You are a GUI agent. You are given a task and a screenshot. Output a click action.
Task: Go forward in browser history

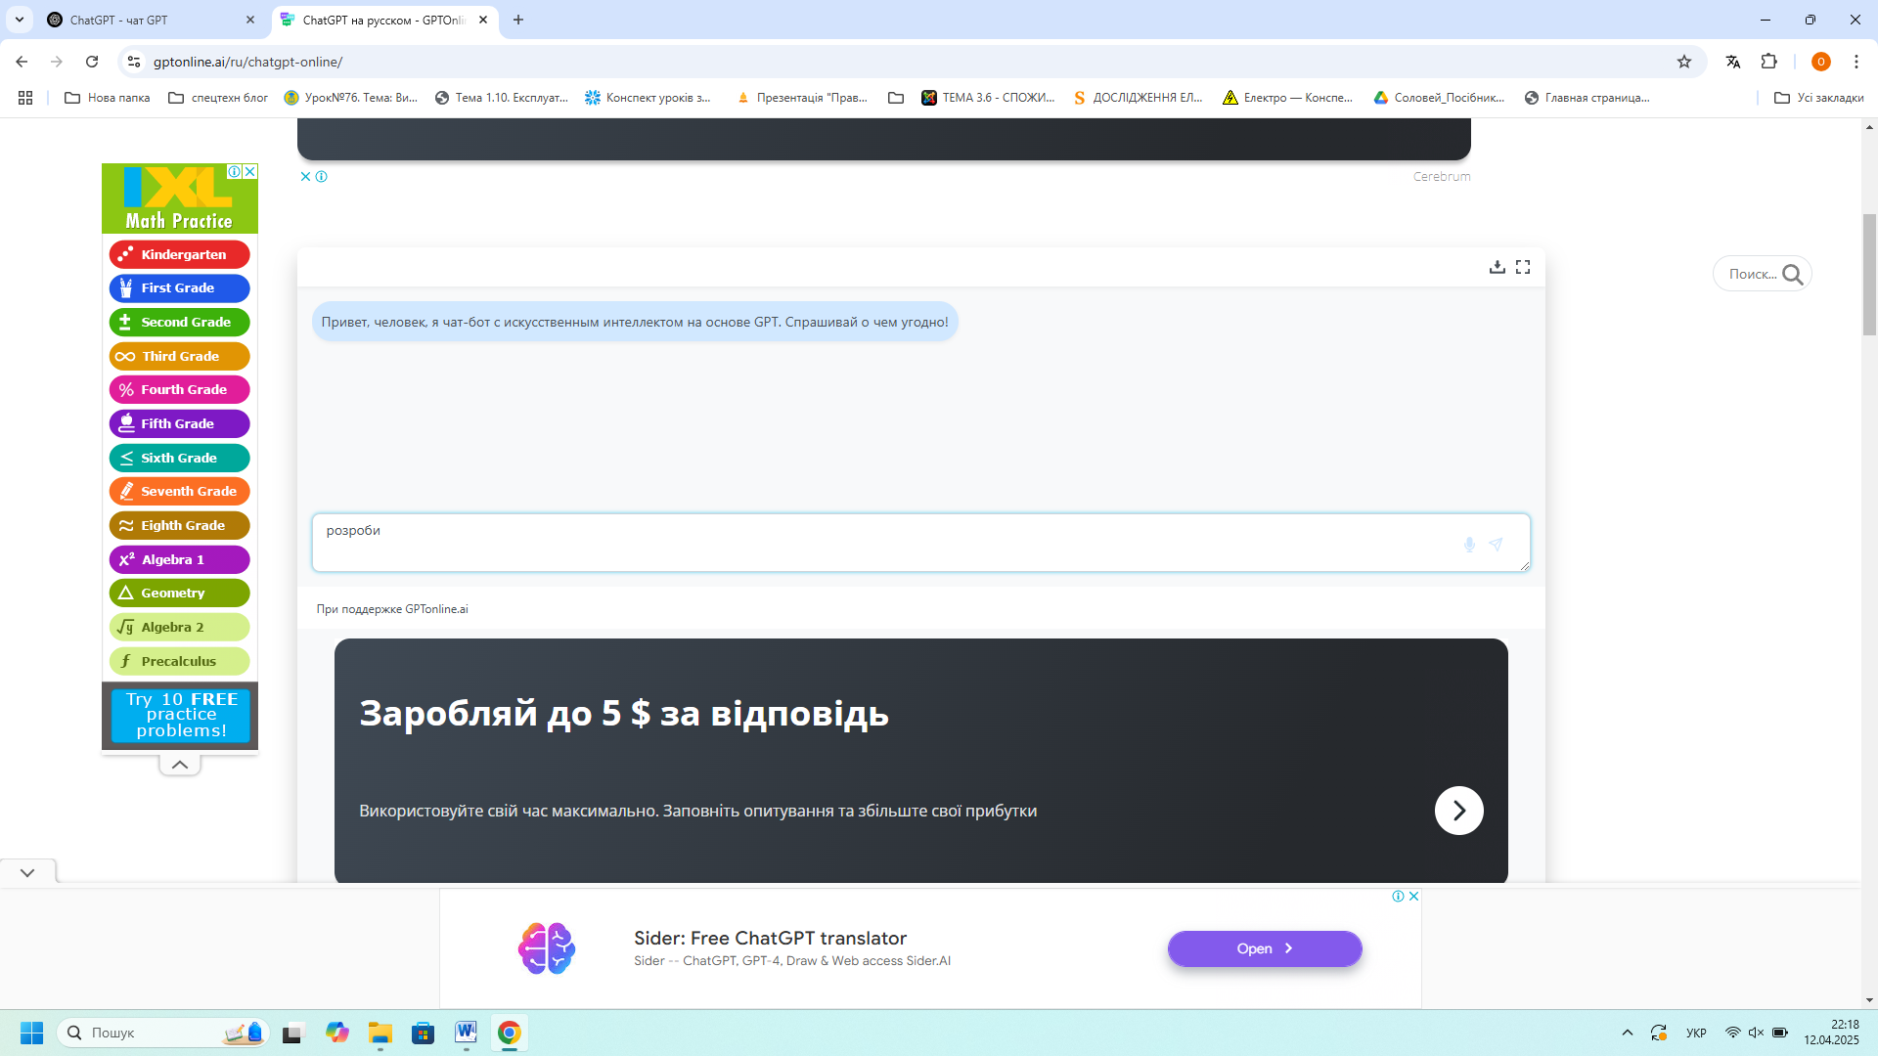pyautogui.click(x=57, y=62)
